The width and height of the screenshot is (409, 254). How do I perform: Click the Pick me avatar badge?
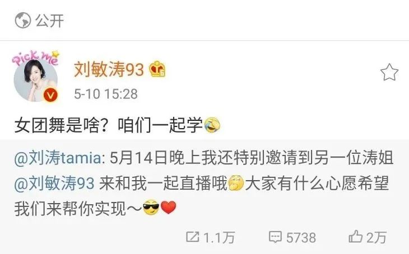click(36, 58)
